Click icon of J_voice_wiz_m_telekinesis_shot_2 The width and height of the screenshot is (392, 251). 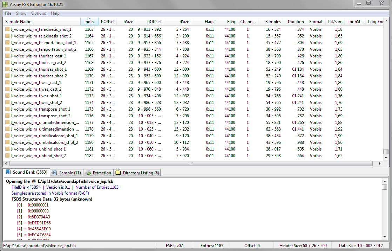point(7,36)
